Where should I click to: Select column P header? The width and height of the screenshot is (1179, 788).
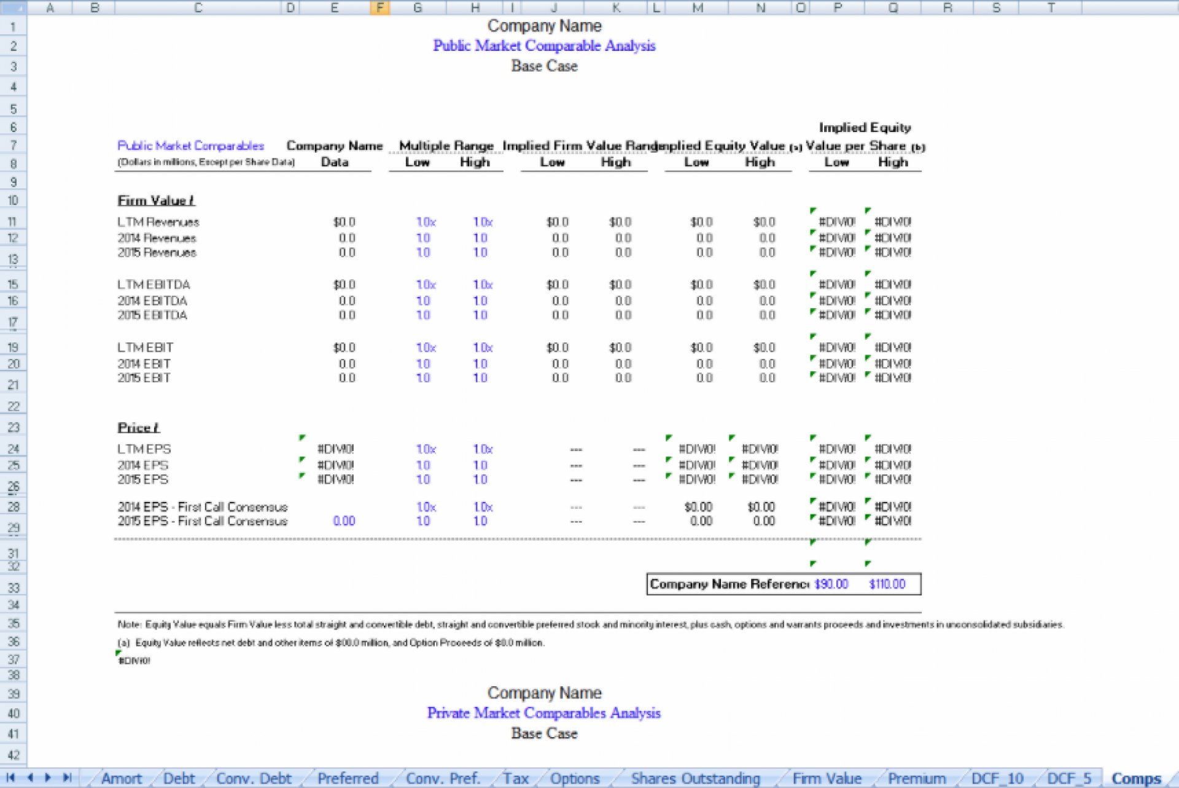coord(837,7)
